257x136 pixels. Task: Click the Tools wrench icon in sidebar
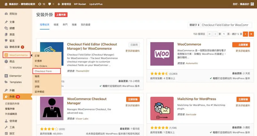[6, 127]
